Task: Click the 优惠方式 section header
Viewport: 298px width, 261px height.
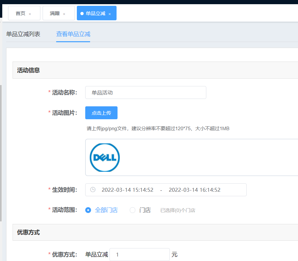Action: coord(28,232)
